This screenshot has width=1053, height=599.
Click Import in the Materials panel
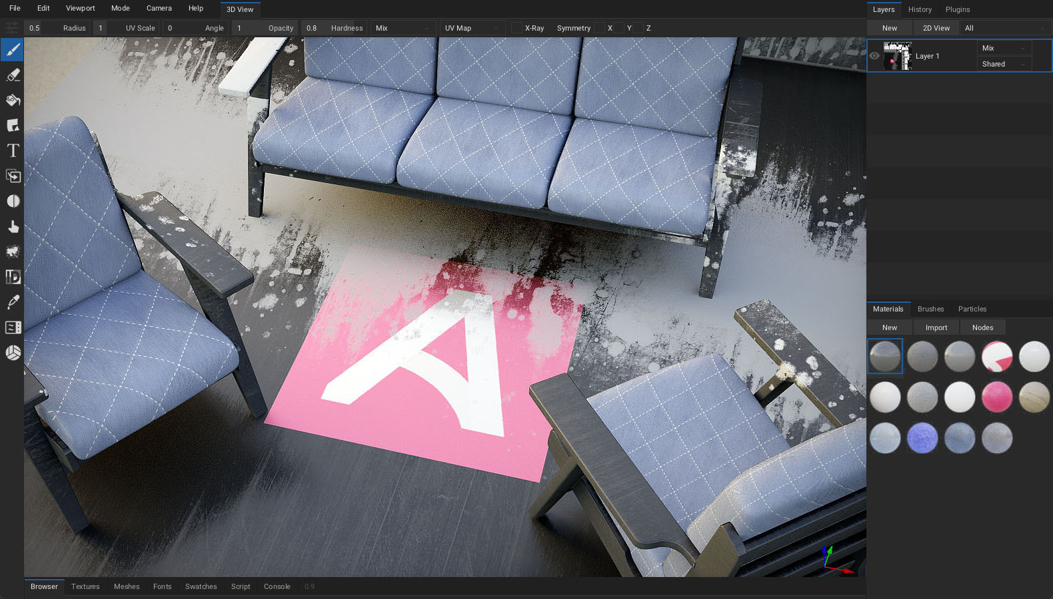pos(936,327)
